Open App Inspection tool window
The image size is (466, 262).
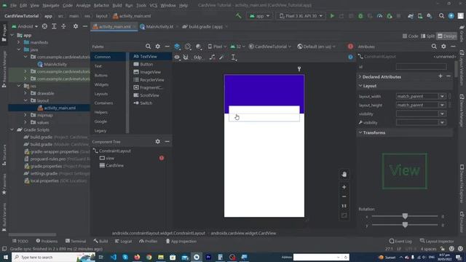click(181, 241)
